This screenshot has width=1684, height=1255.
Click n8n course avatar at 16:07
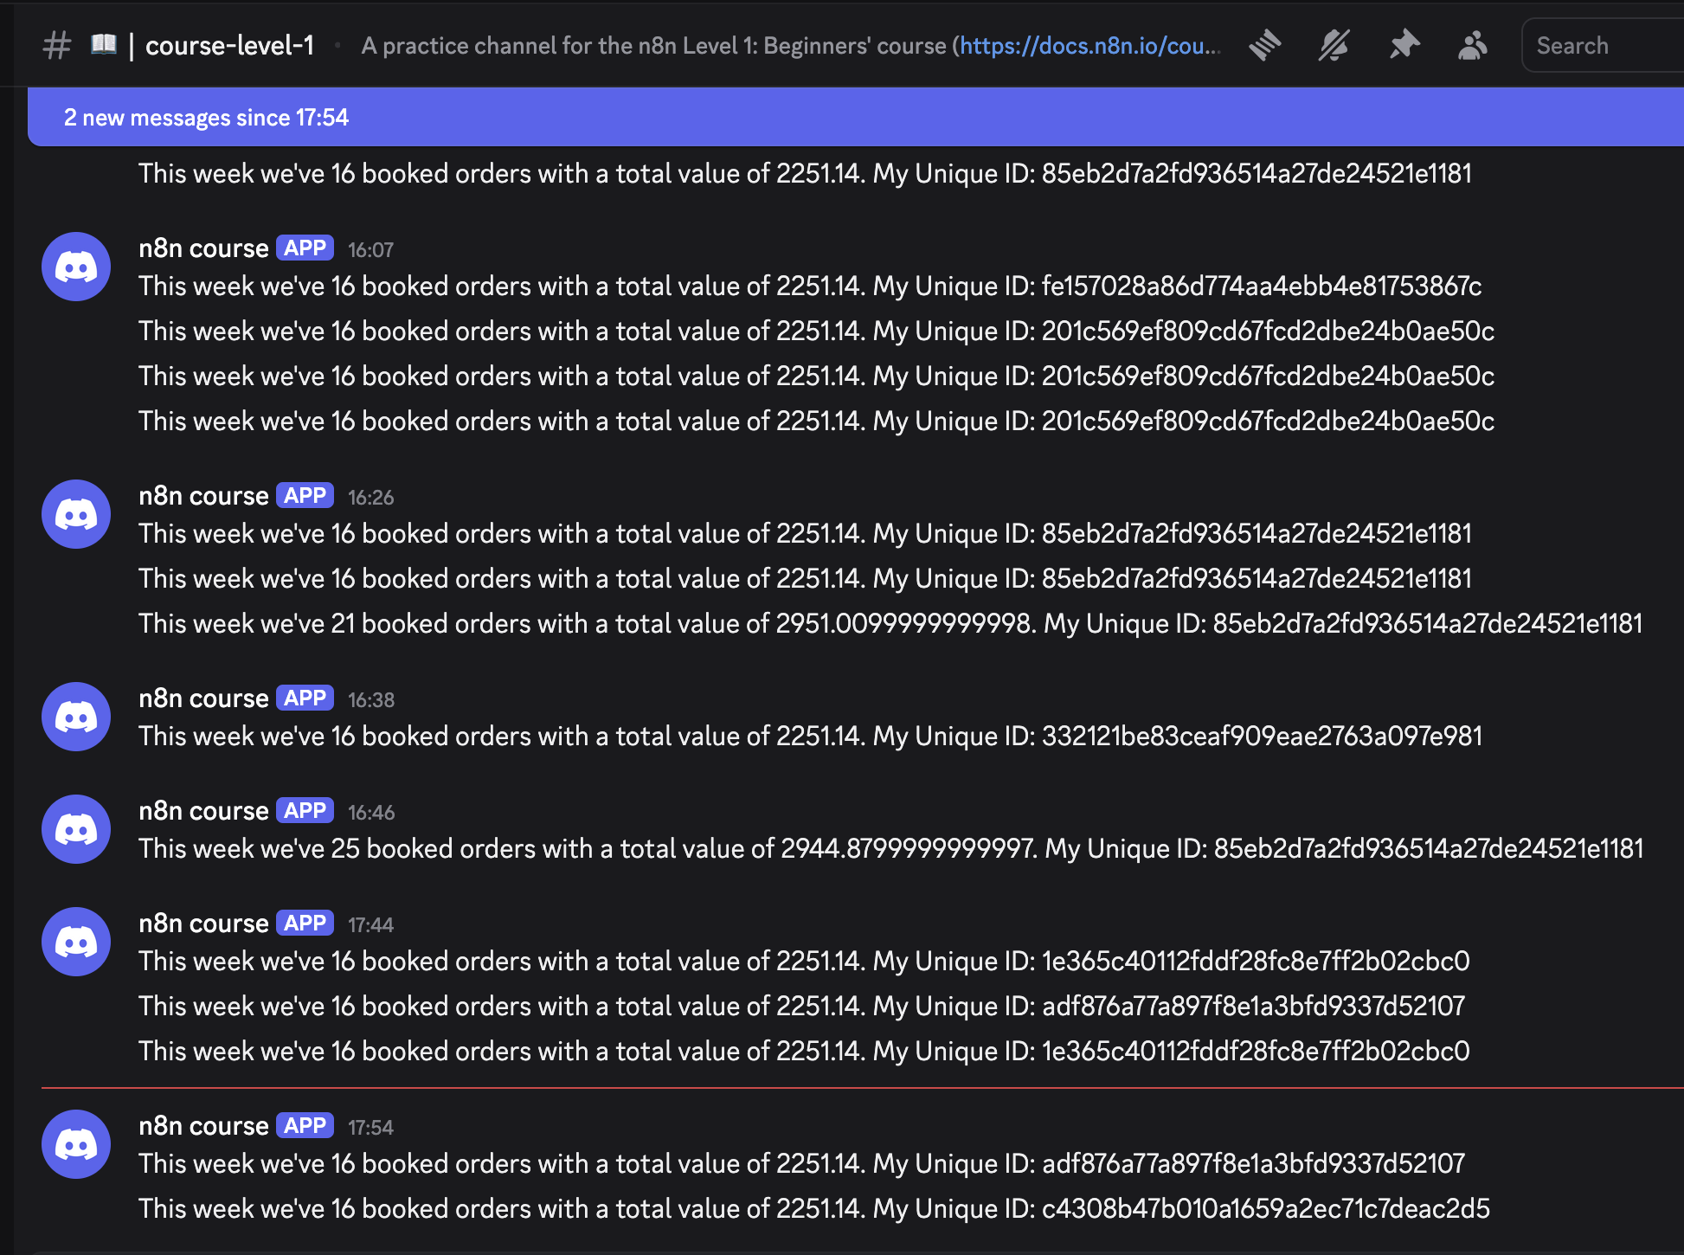76,267
